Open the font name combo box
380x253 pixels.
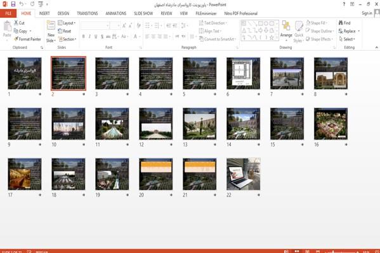[95, 25]
